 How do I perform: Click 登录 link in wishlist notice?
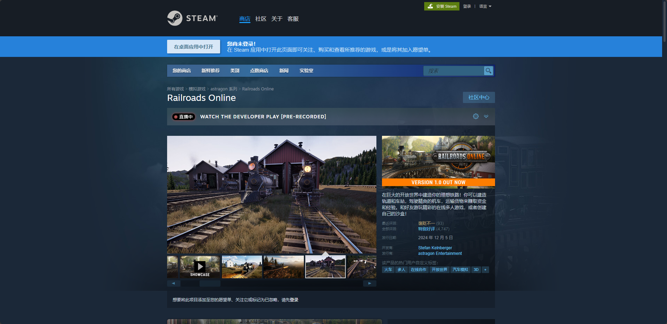click(x=294, y=300)
